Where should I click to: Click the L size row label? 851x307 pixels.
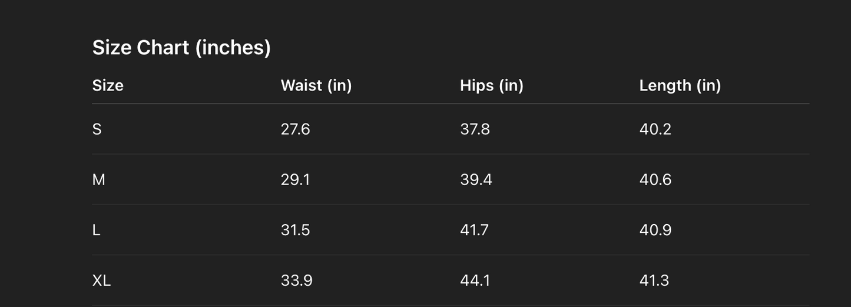97,230
